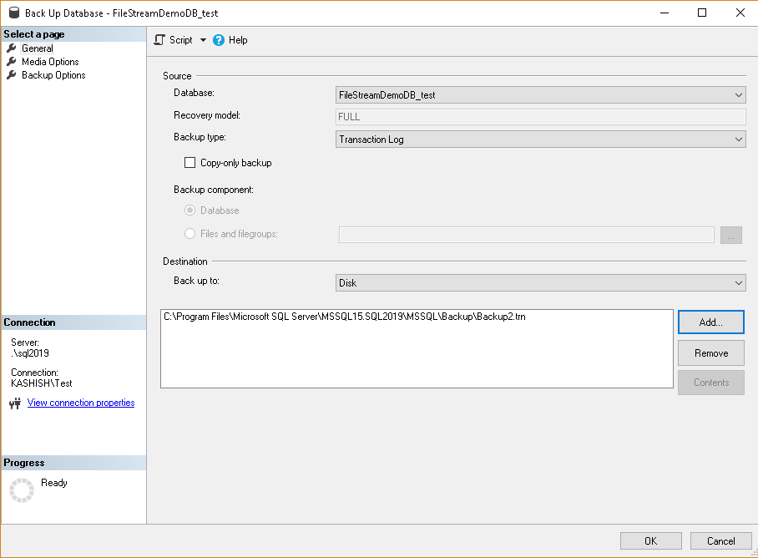
Task: Enable the Copy-only backup checkbox
Action: point(189,163)
